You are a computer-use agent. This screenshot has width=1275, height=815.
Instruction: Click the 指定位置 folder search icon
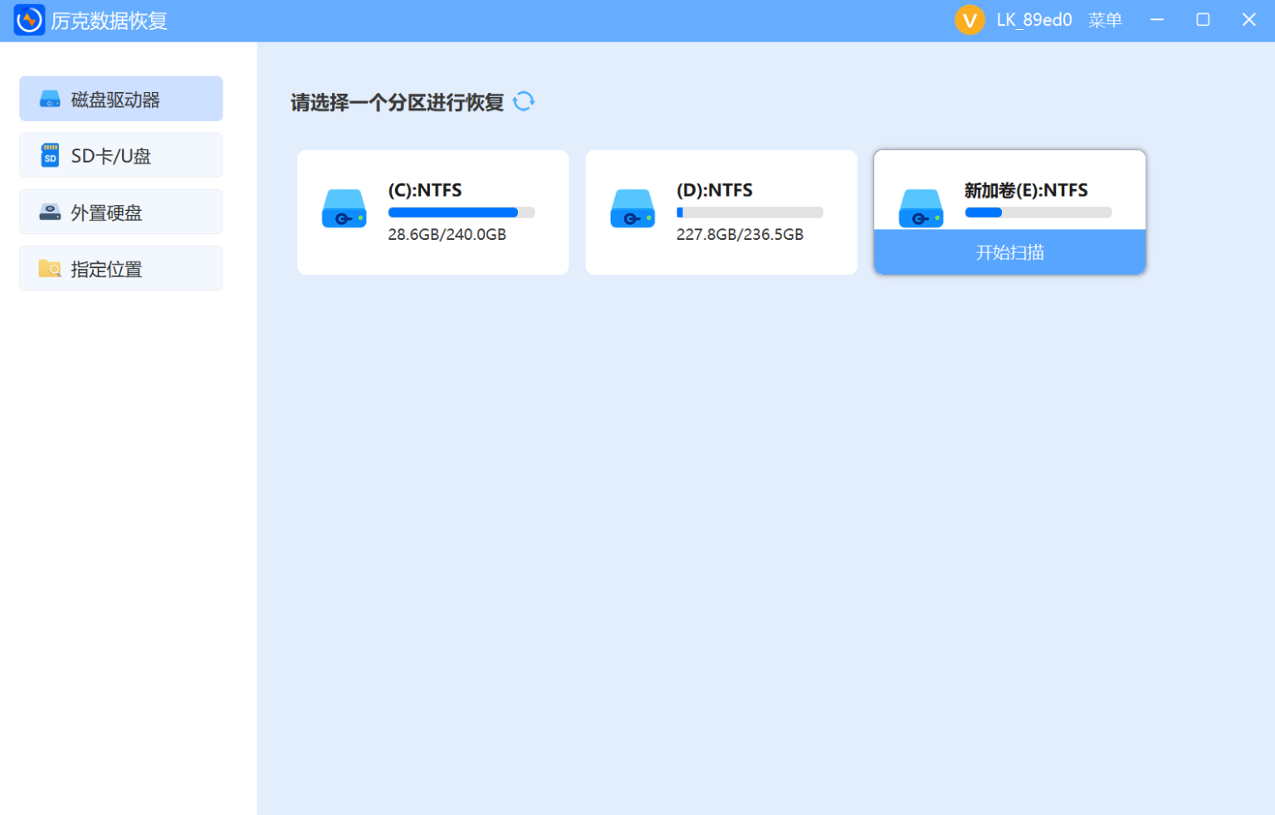click(x=50, y=267)
